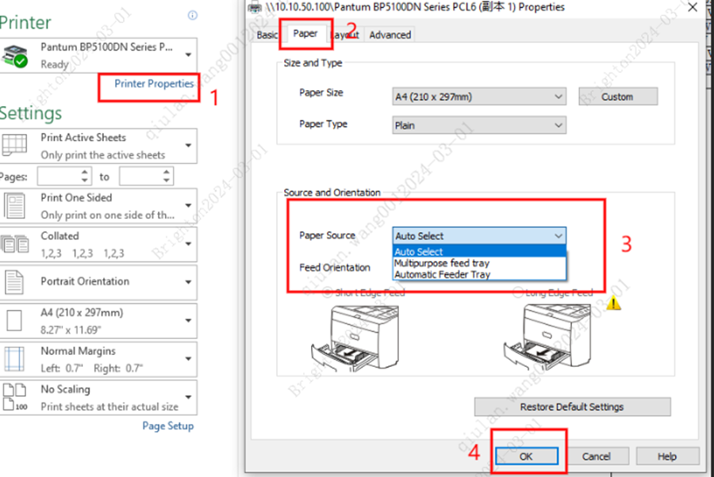This screenshot has height=477, width=714.
Task: Click the Help button
Action: tap(667, 456)
